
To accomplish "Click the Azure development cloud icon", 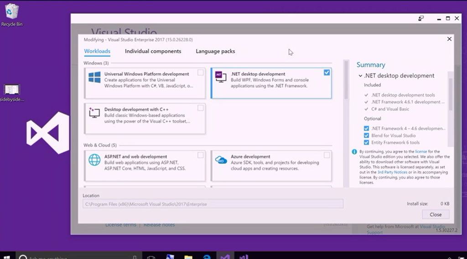I will click(x=221, y=160).
